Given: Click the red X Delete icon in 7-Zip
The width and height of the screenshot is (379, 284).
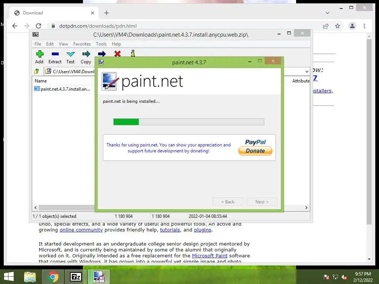Looking at the screenshot, I should (x=117, y=54).
